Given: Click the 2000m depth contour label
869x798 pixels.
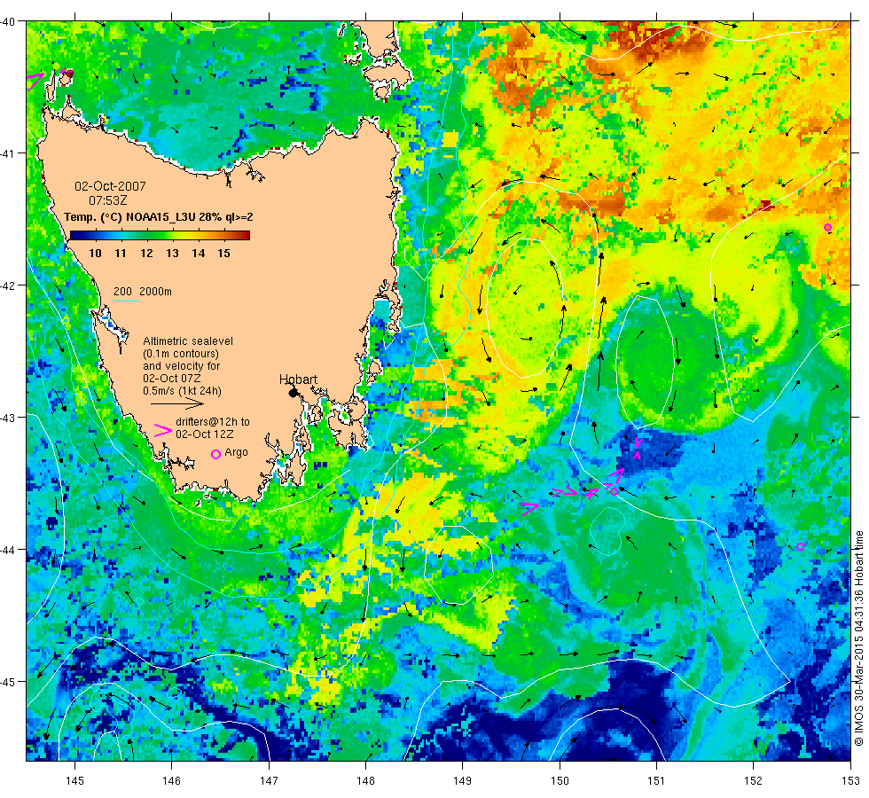Looking at the screenshot, I should click(x=155, y=292).
